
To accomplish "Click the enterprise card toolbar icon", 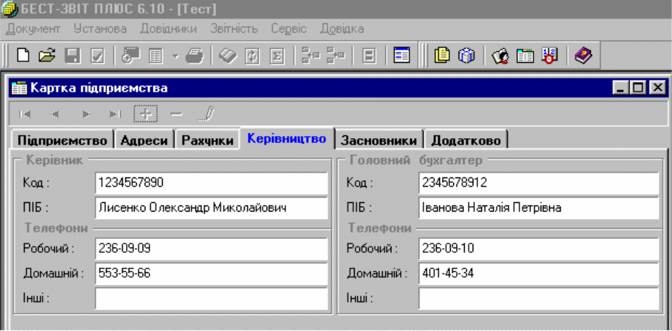I will click(x=401, y=56).
